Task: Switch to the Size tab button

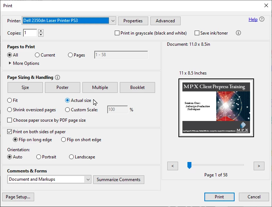Action: [25, 87]
